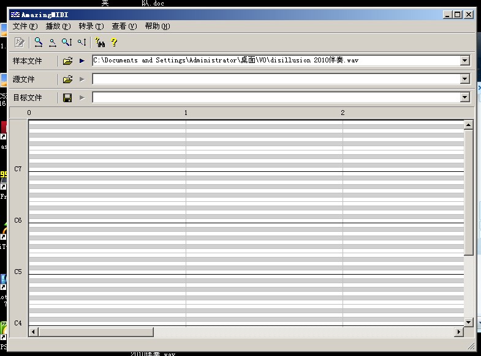Image resolution: width=481 pixels, height=356 pixels.
Task: Expand the 目标文件 path dropdown
Action: [464, 97]
